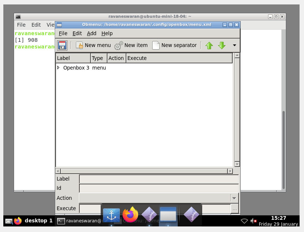The image size is (304, 232).
Task: Click the clock showing 15:27
Action: [278, 218]
